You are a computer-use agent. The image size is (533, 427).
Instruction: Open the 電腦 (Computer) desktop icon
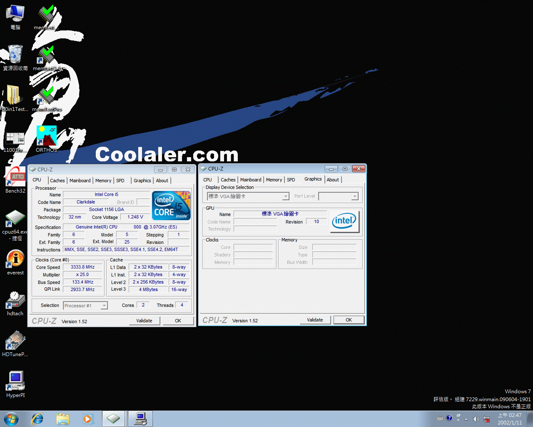coord(15,17)
